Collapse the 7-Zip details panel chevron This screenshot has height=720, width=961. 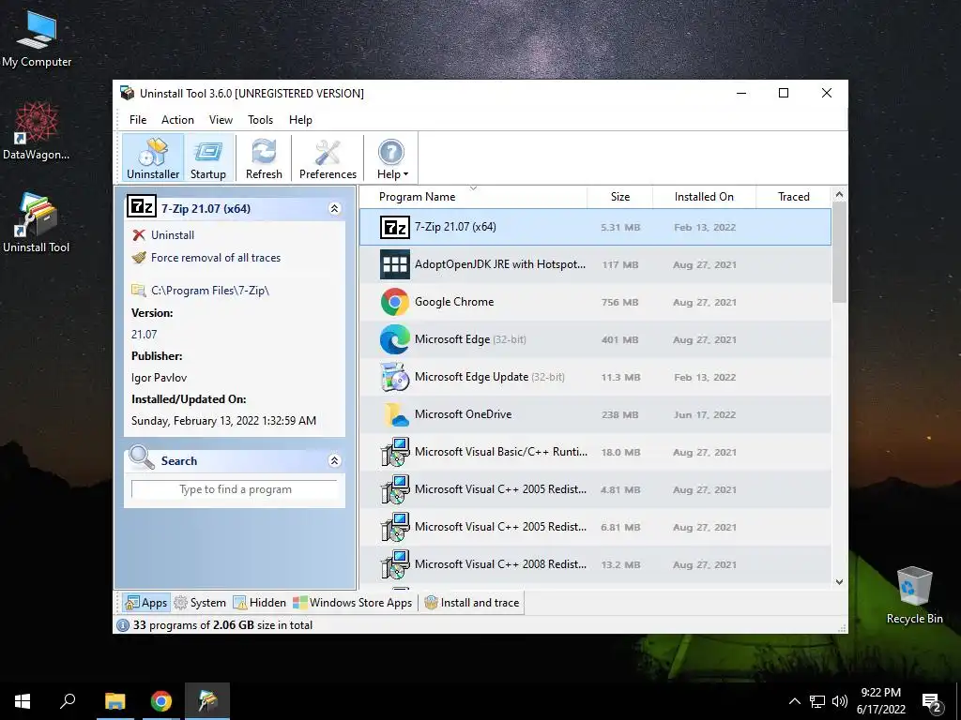[x=335, y=209]
